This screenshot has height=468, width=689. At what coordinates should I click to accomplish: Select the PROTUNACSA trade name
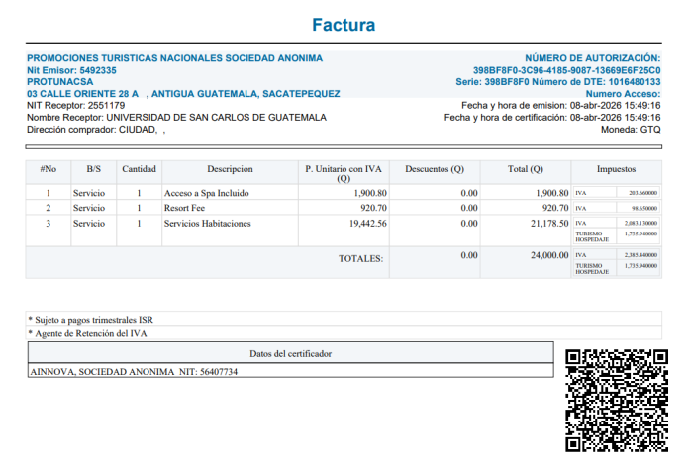[x=59, y=82]
